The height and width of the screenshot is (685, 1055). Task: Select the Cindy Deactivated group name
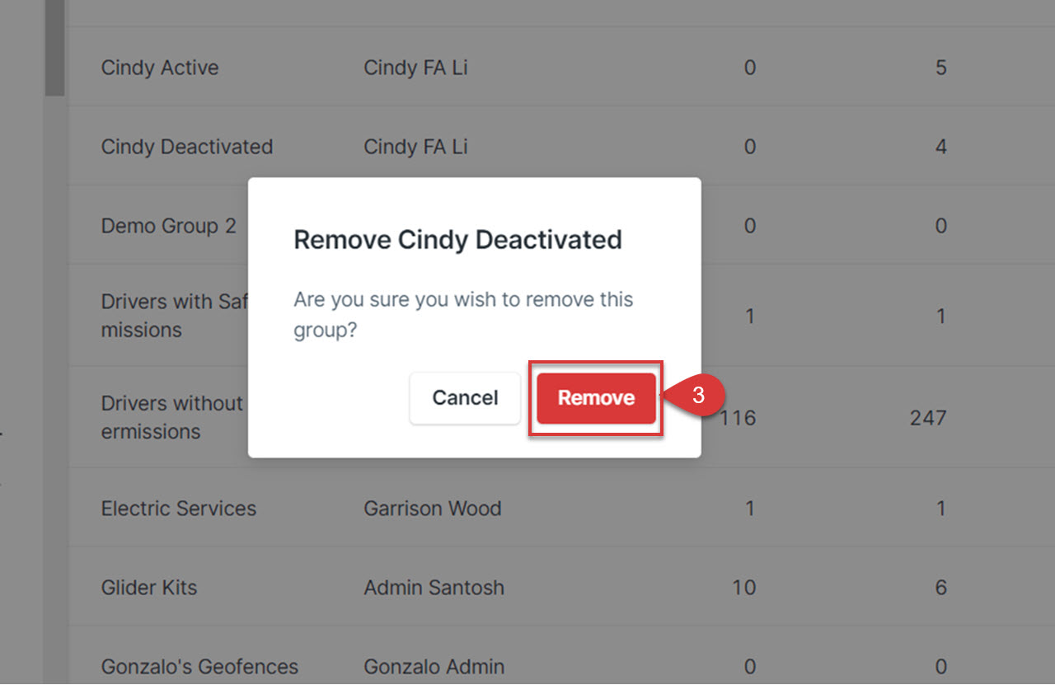point(187,147)
